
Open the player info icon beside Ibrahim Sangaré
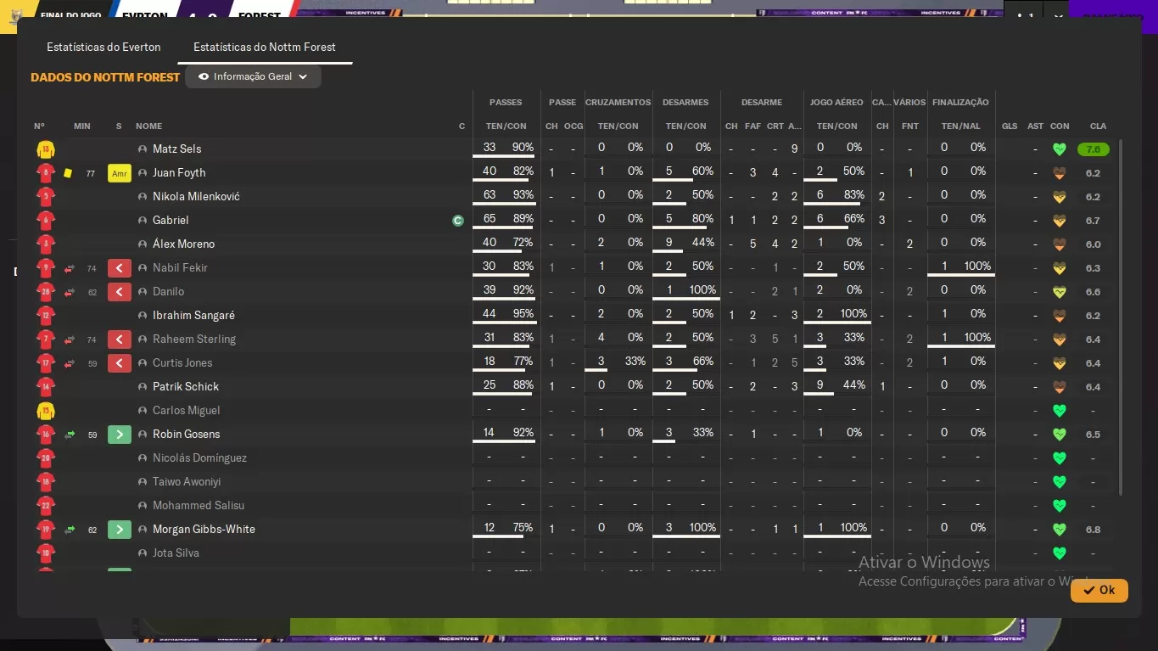[x=143, y=316]
